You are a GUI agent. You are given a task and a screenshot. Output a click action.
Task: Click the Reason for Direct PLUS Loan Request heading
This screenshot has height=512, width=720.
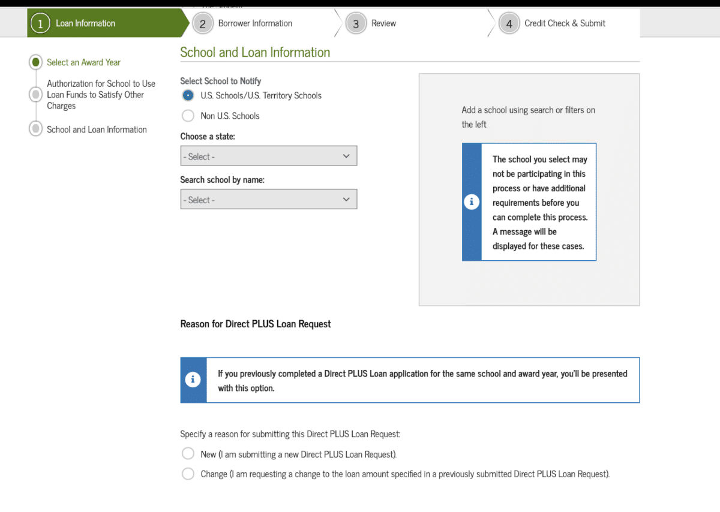pyautogui.click(x=256, y=324)
